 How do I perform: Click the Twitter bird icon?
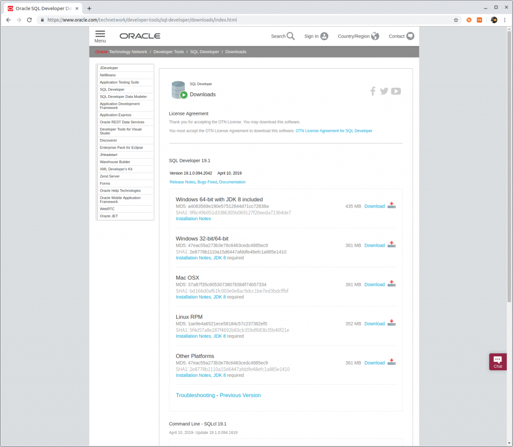point(384,91)
